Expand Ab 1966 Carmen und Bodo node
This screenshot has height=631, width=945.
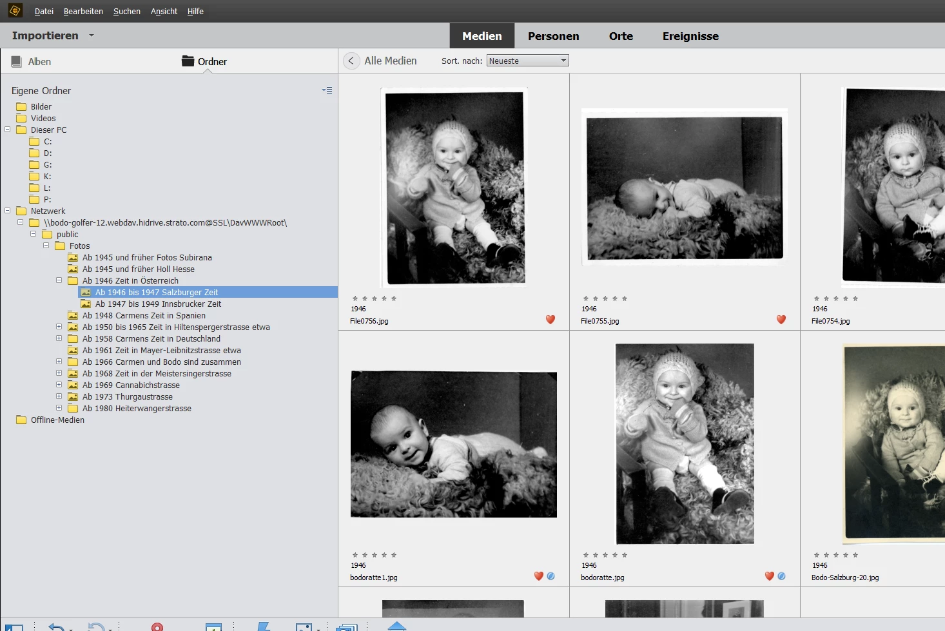click(59, 362)
